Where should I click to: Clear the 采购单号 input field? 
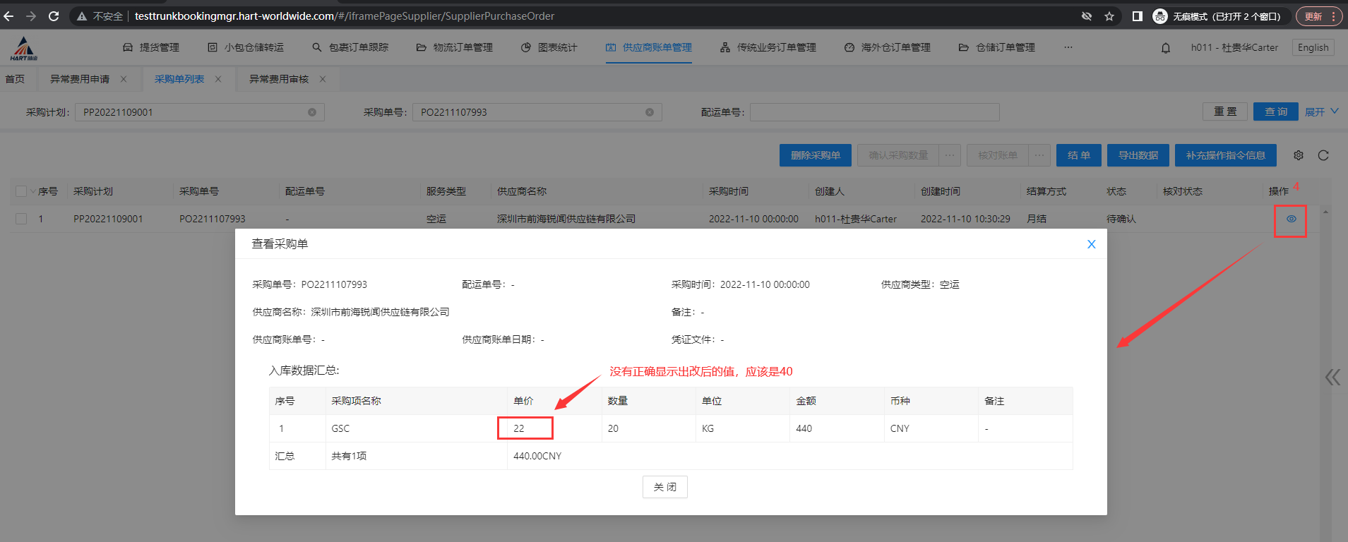(x=650, y=112)
